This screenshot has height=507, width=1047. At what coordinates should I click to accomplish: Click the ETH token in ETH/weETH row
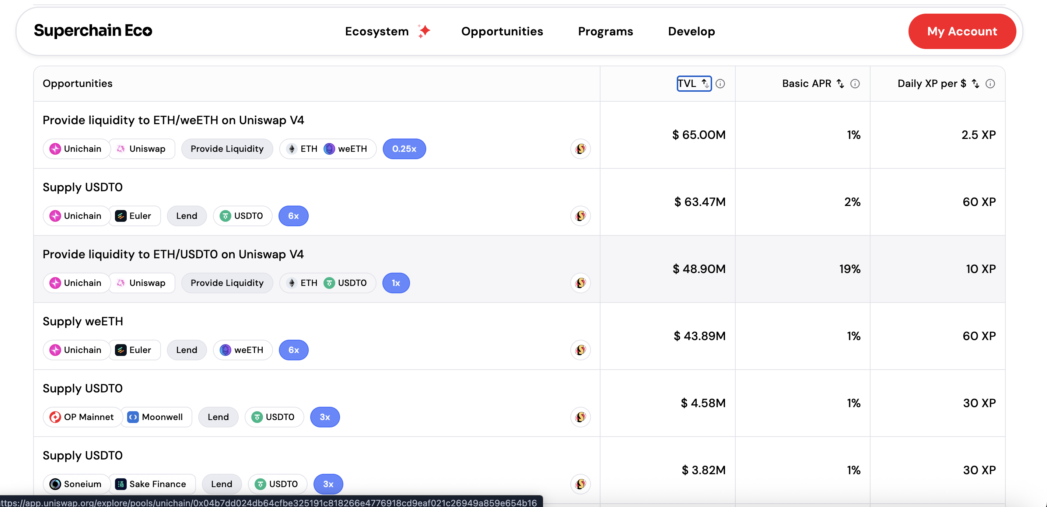tap(302, 149)
